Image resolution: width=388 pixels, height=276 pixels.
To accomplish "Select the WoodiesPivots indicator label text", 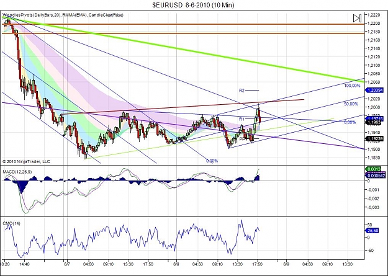I will (x=32, y=15).
